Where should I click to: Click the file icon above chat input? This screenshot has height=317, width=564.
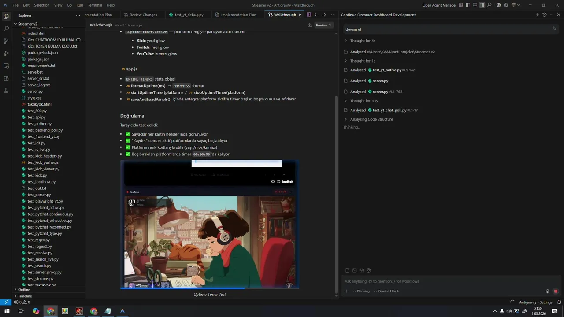tap(347, 270)
